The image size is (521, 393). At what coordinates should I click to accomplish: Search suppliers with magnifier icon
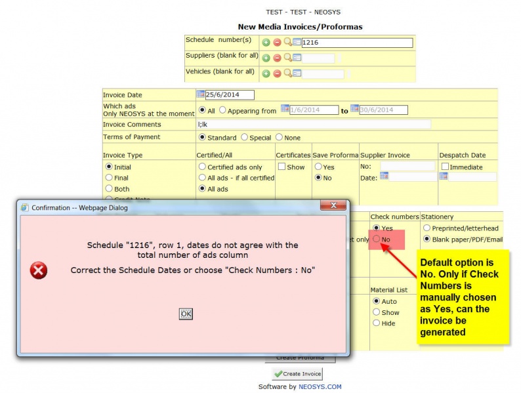point(288,58)
